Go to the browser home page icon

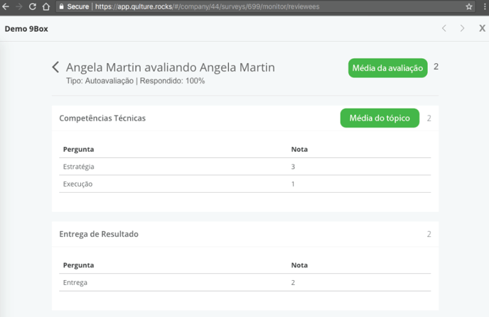point(45,6)
